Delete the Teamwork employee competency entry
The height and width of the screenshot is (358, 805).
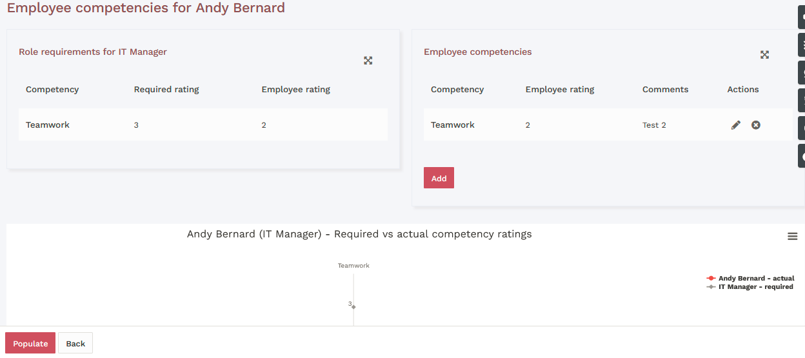point(756,125)
